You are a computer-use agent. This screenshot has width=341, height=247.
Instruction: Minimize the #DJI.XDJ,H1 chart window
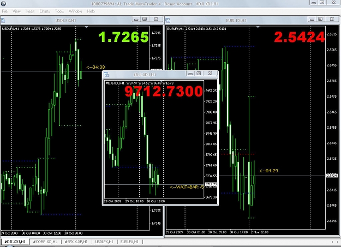(x=190, y=74)
